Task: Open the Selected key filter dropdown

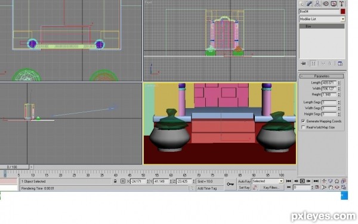Action: (267, 181)
